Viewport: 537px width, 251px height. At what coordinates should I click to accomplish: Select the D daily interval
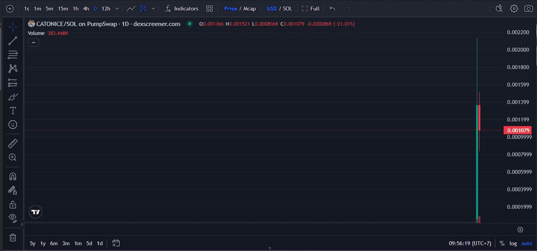95,9
